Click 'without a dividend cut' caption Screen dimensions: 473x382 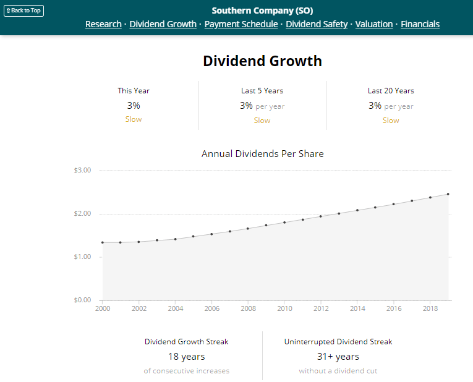coord(338,371)
